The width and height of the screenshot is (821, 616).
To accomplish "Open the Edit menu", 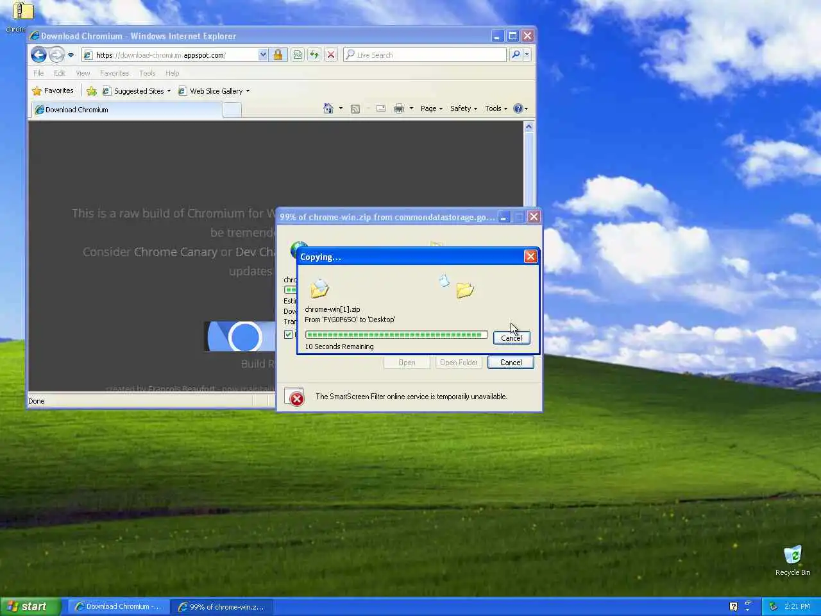I will (x=60, y=73).
